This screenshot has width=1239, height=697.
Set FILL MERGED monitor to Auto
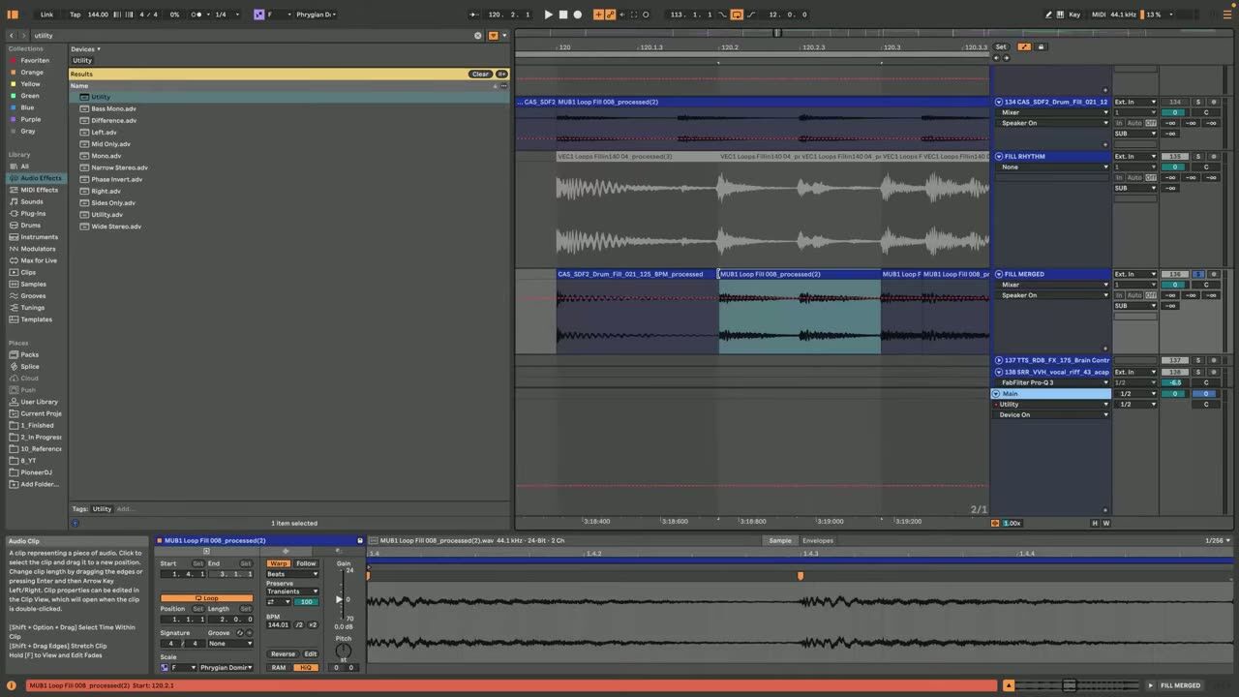(1134, 295)
